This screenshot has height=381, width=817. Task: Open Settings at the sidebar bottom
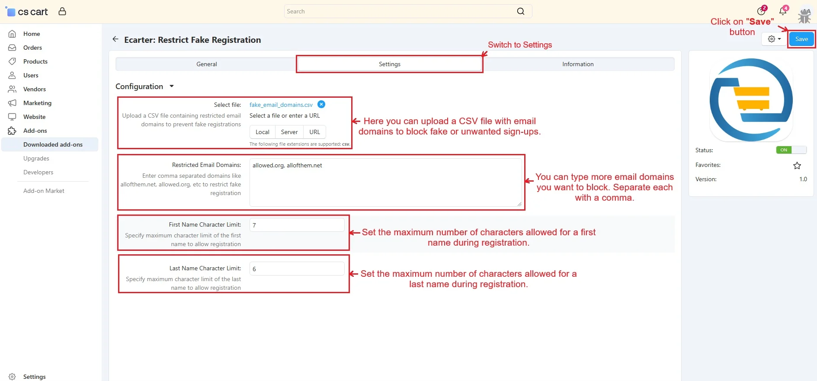(x=35, y=377)
